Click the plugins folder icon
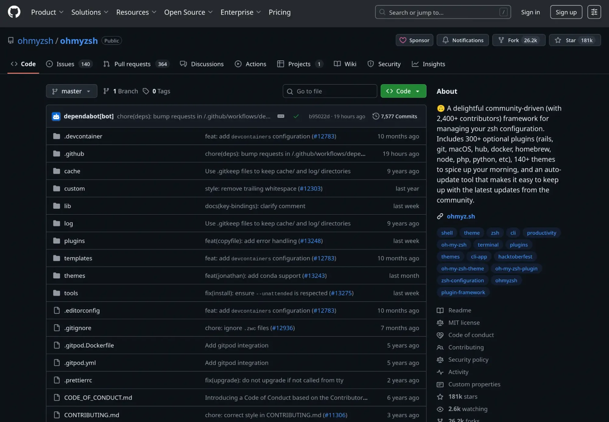The height and width of the screenshot is (422, 609). tap(57, 241)
